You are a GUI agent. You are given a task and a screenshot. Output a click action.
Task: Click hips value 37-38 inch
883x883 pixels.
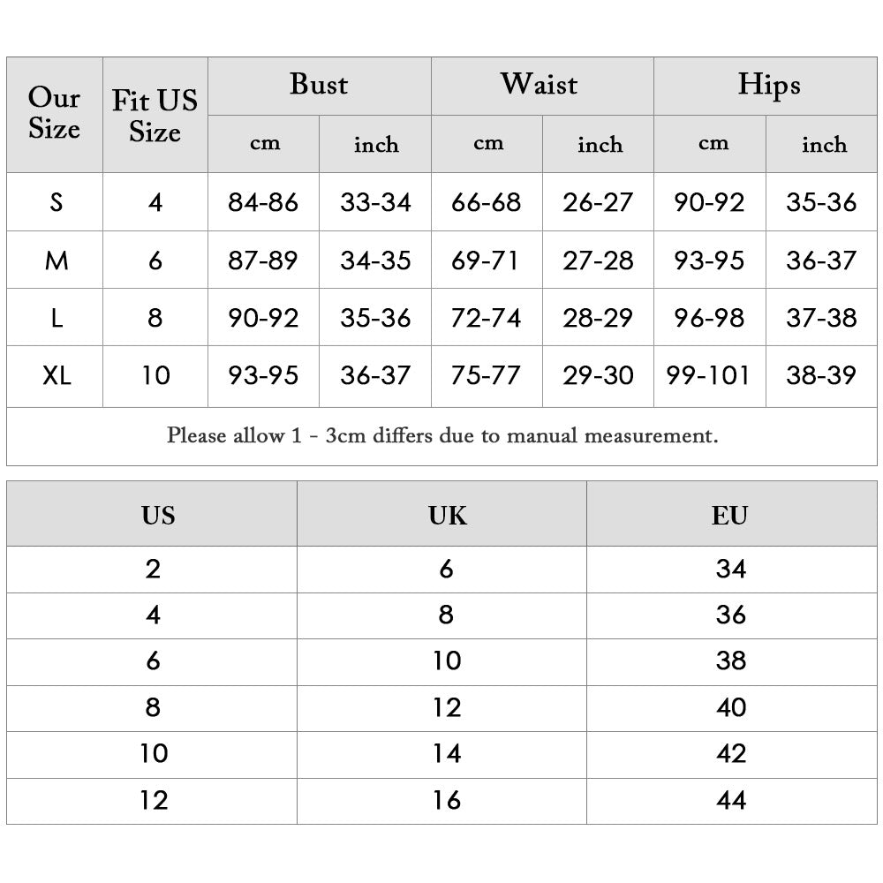pyautogui.click(x=821, y=318)
